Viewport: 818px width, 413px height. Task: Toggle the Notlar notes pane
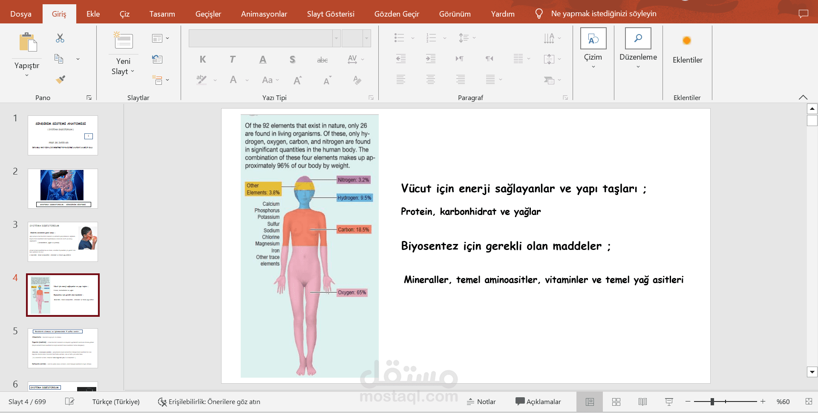tap(481, 402)
